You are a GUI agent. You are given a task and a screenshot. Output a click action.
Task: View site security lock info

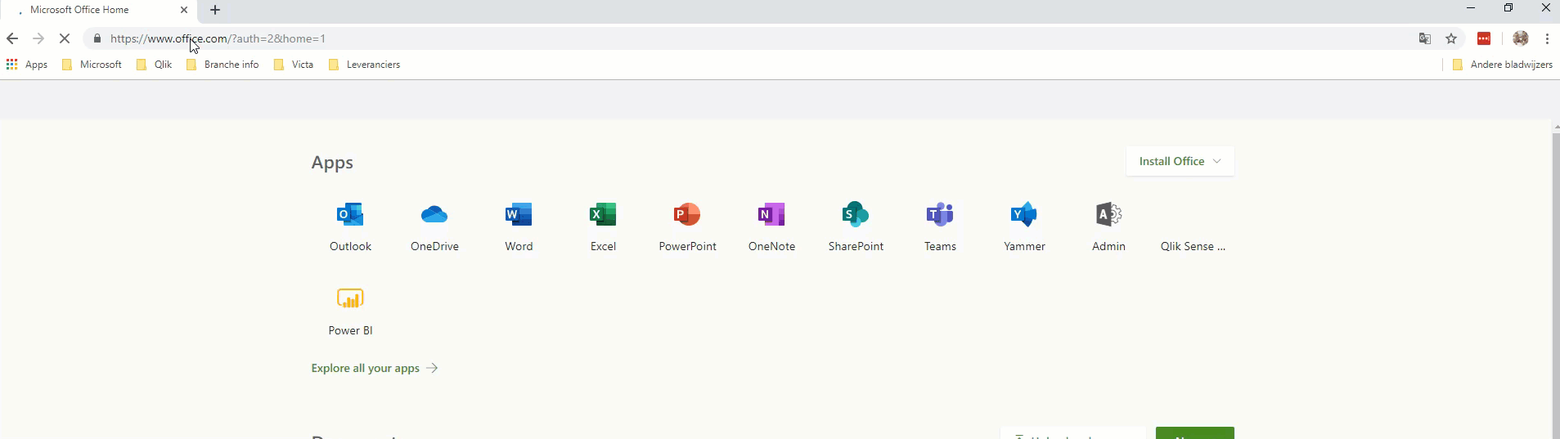click(x=97, y=38)
